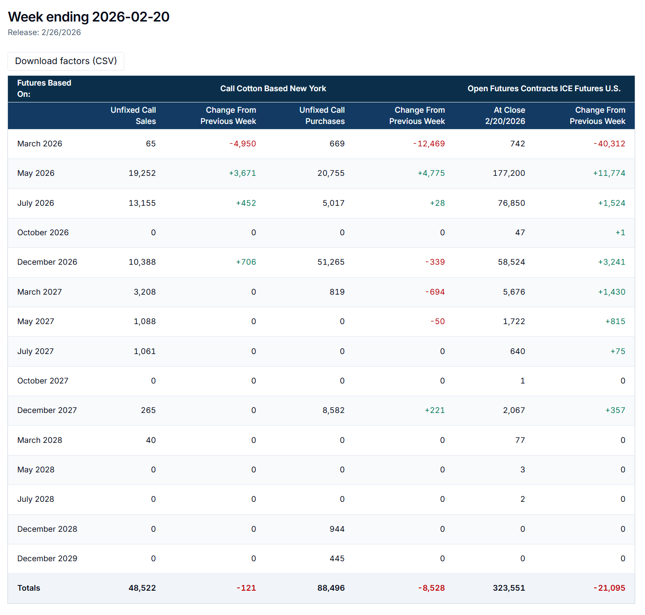Click Open Futures Contracts ICE Futures U.S. header
The width and height of the screenshot is (645, 615).
(x=544, y=89)
